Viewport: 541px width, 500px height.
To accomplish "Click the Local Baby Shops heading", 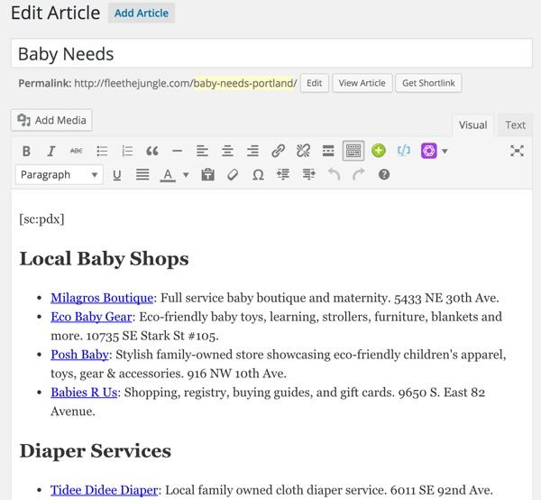I will click(105, 259).
